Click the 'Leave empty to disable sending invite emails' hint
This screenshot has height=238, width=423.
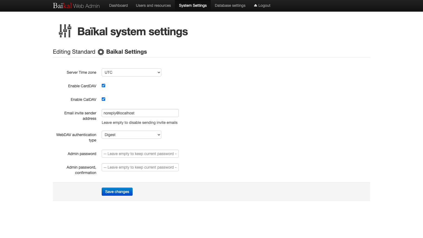pyautogui.click(x=140, y=123)
